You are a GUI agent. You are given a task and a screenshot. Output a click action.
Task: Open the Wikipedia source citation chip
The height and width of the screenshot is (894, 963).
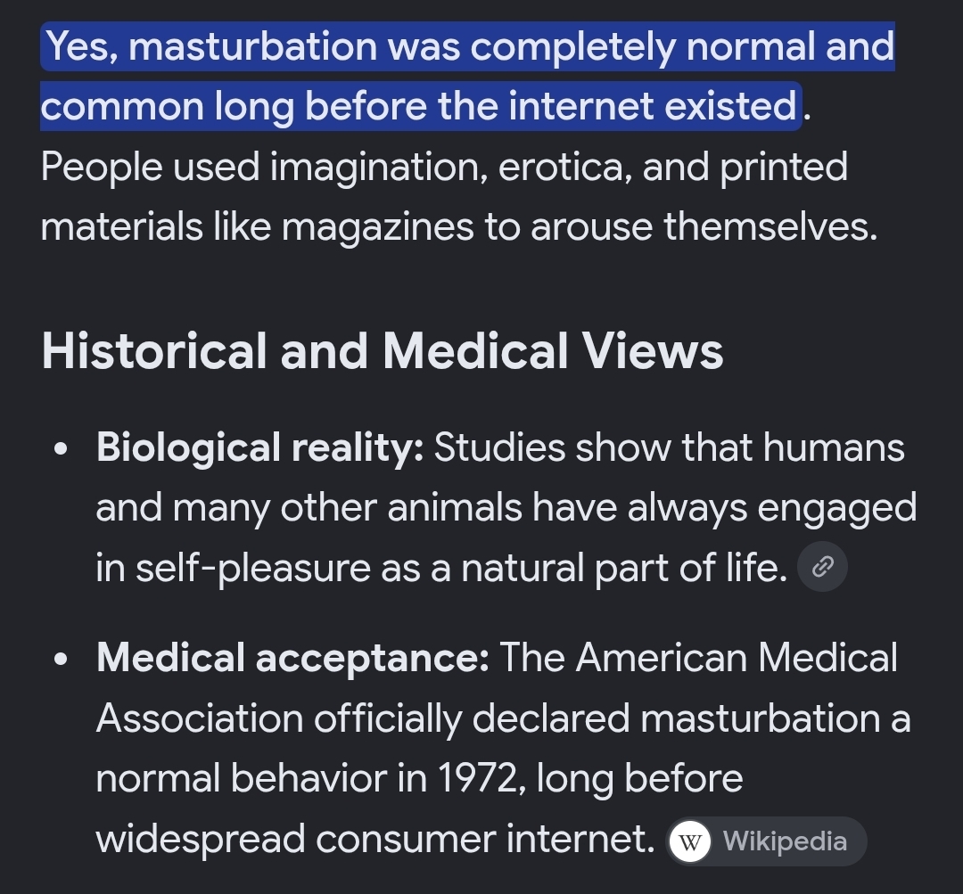[x=767, y=841]
